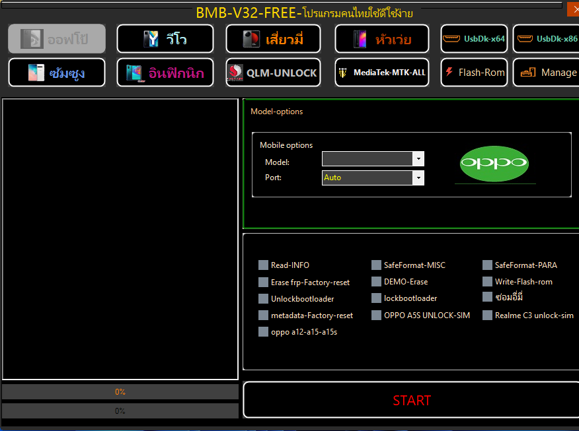The width and height of the screenshot is (579, 431).
Task: Select the oppo a12-a15-a15s checkbox
Action: 263,332
